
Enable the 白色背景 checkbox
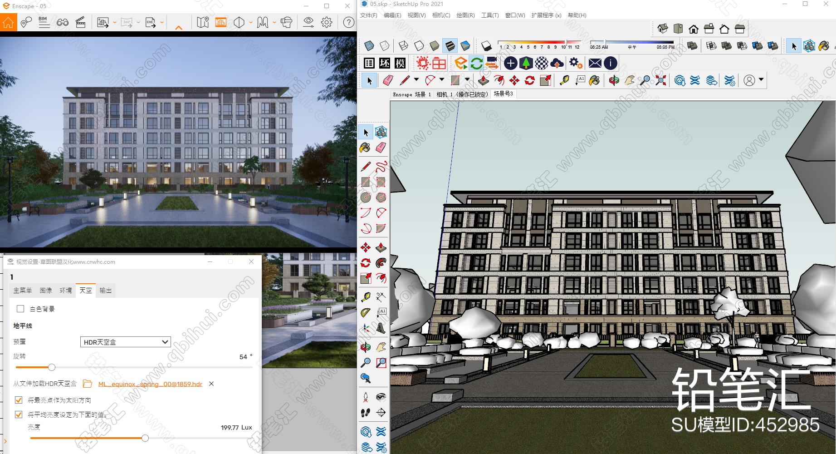click(20, 309)
